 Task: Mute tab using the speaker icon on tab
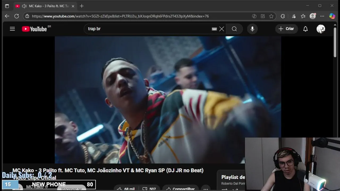pos(24,6)
